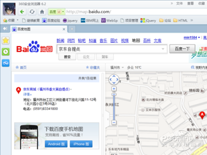Click sidebar blue cloud sync icon
Viewport: 207px width, 155px height.
(x=6, y=63)
